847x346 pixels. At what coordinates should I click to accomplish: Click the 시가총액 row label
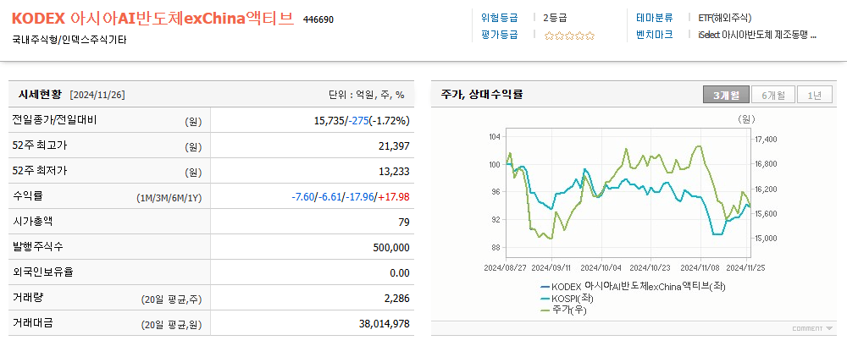[x=32, y=222]
